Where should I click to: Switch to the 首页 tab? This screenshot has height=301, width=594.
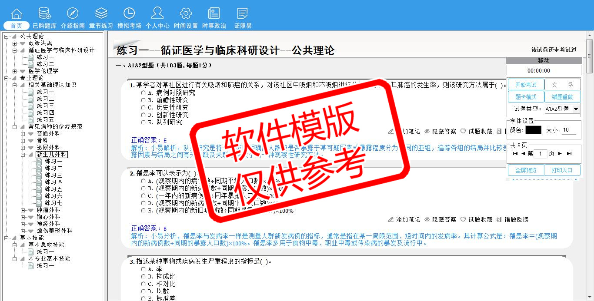point(16,26)
